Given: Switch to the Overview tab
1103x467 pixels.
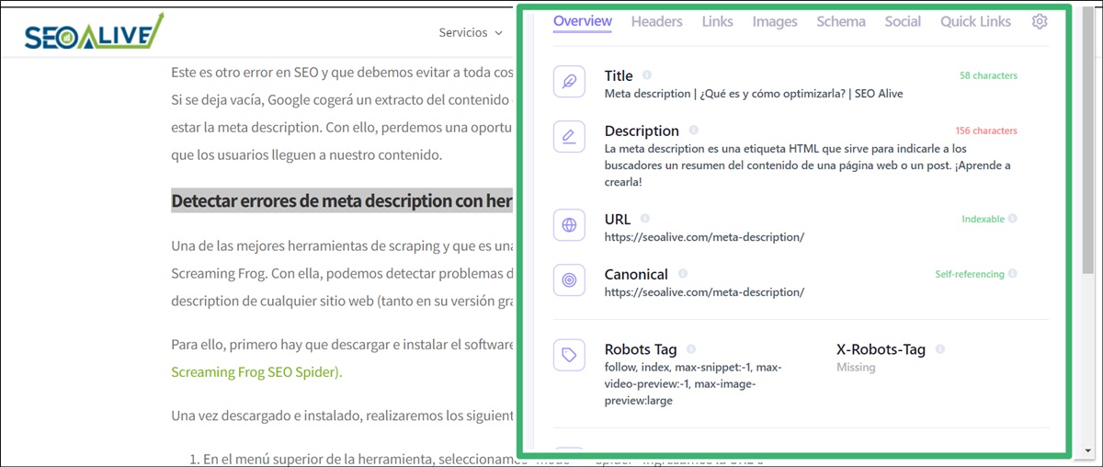Looking at the screenshot, I should [583, 21].
